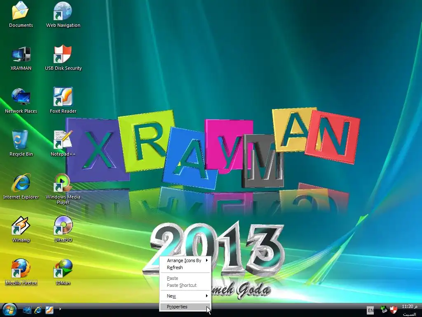Open the Arrange Icons By submenu
The width and height of the screenshot is (422, 317).
185,260
